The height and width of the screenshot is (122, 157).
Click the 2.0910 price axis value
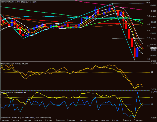click(x=153, y=44)
